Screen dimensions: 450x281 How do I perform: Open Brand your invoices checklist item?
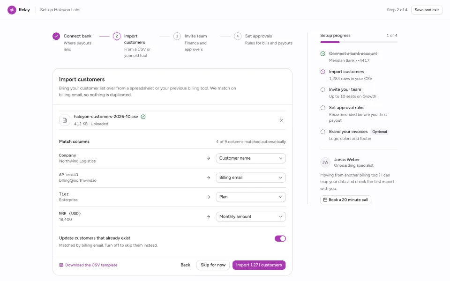tap(348, 132)
